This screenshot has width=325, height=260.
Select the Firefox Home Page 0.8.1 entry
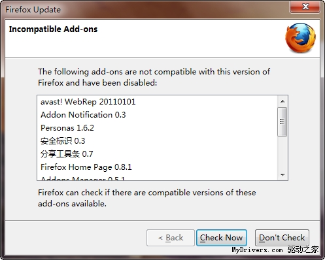(x=157, y=167)
